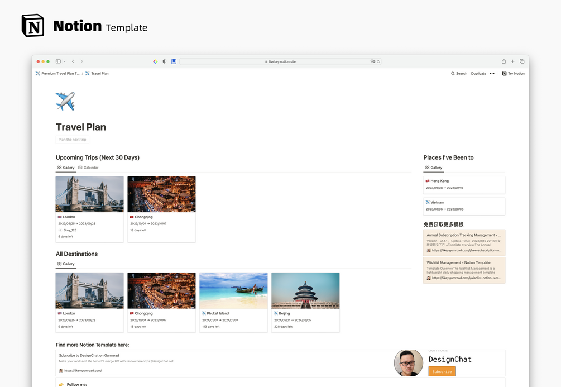
Task: Click the 'Upcoming Trips (Next 30 Days)' heading
Action: coord(97,157)
